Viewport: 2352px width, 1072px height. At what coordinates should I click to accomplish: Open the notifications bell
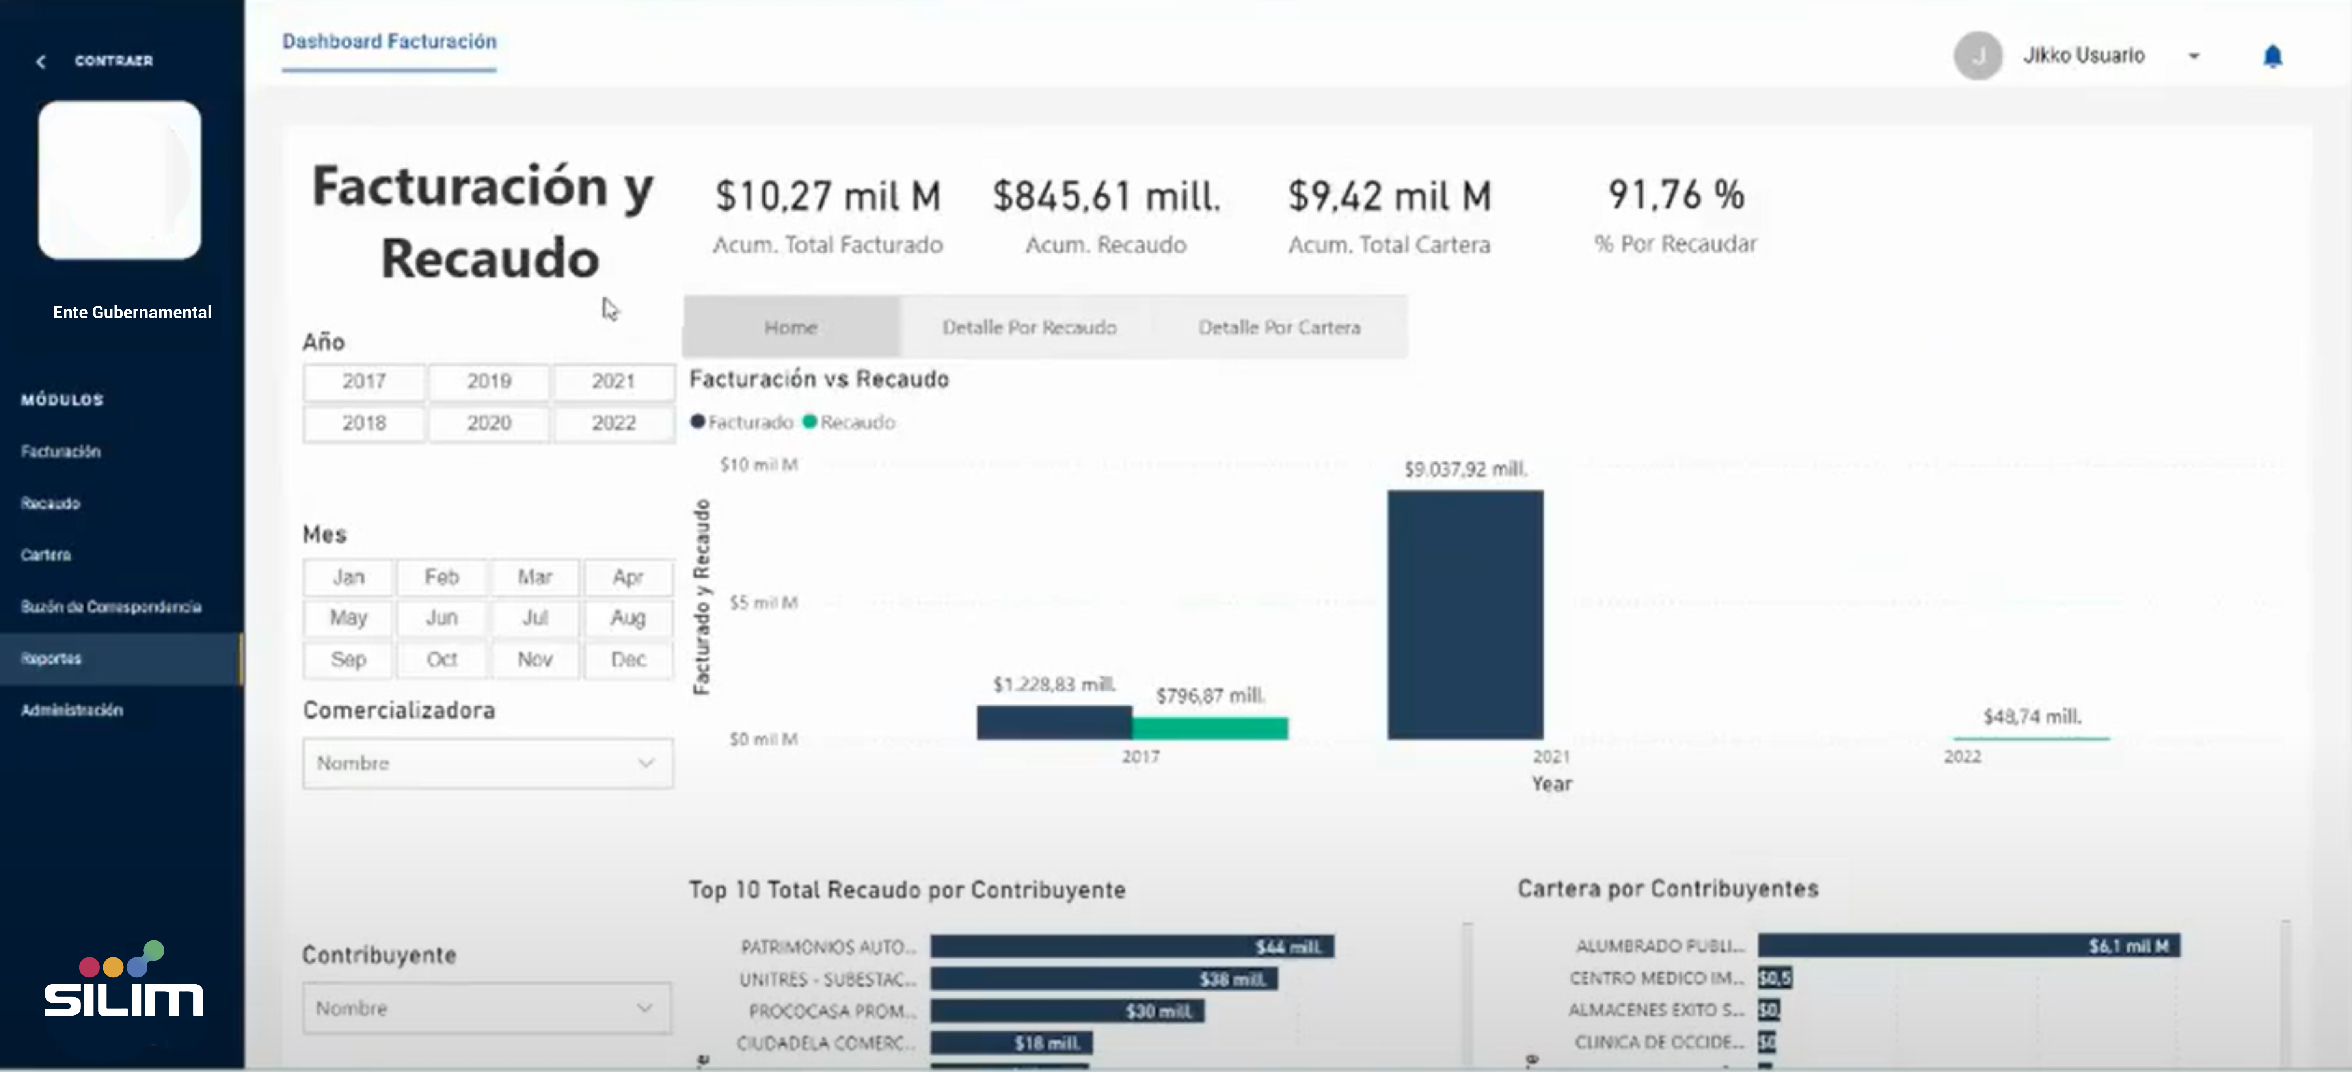click(x=2272, y=57)
